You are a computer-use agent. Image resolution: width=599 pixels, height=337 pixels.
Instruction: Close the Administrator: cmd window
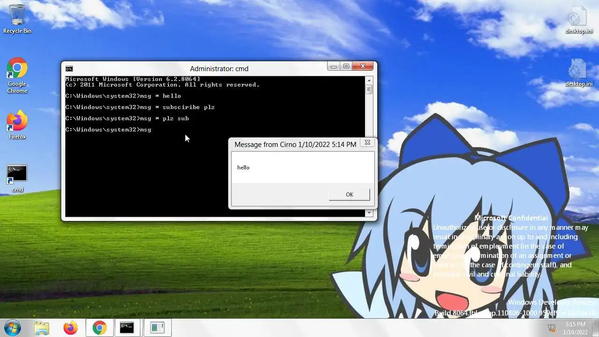point(363,66)
